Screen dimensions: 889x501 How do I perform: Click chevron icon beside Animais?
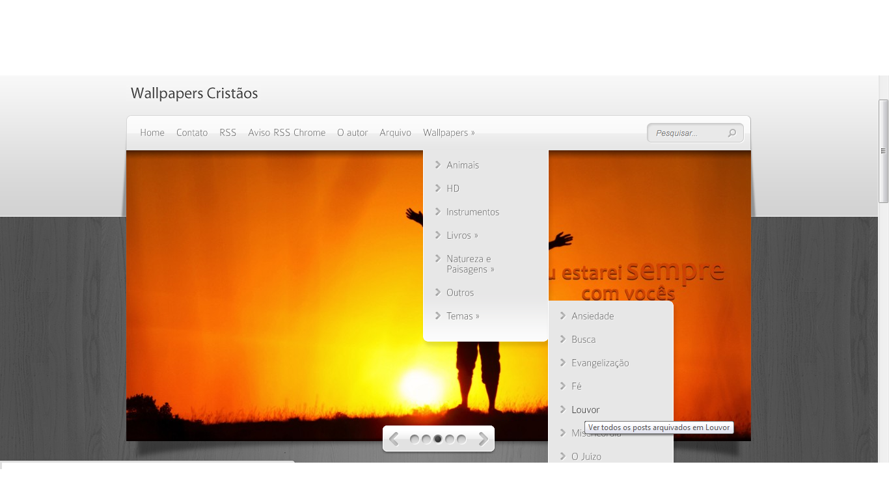pyautogui.click(x=438, y=165)
